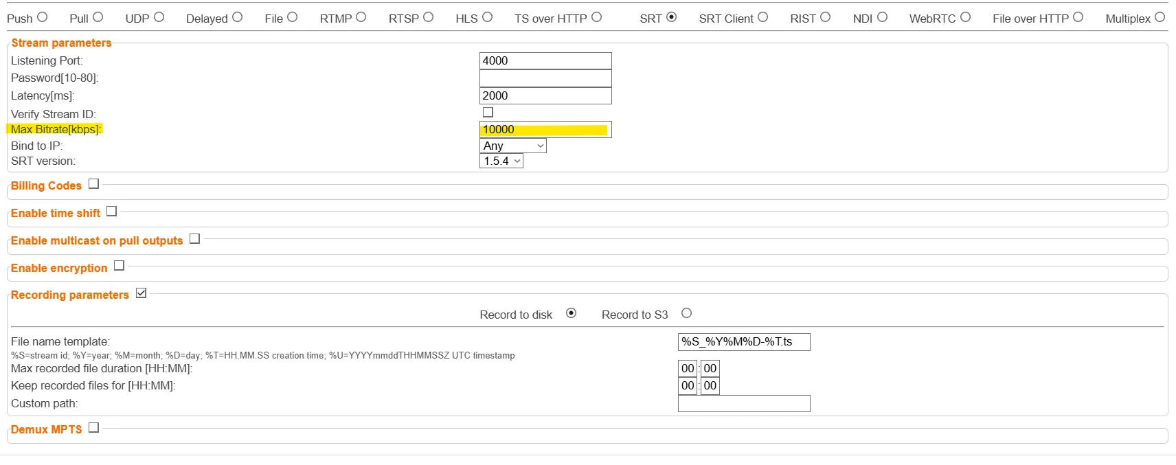Viewport: 1176px width, 465px height.
Task: Select the Record to disk option
Action: [x=571, y=313]
